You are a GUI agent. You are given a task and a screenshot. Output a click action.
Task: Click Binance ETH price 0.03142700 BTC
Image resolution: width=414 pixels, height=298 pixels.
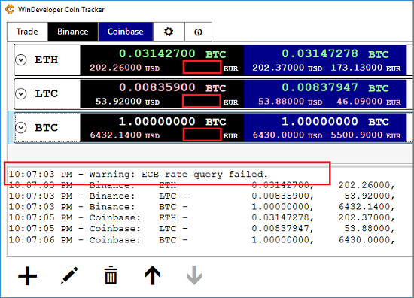pyautogui.click(x=172, y=53)
